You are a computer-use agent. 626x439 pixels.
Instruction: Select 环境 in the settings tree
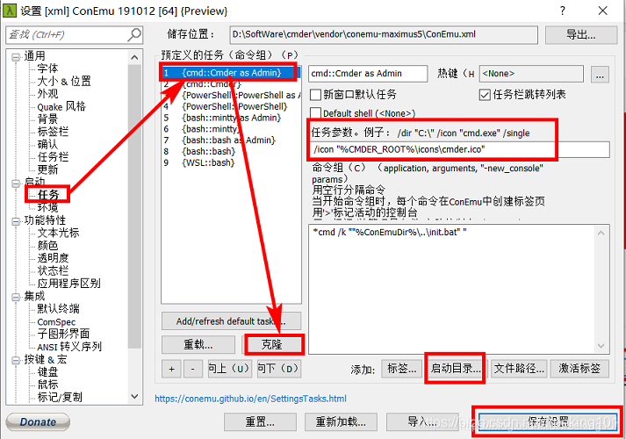(x=47, y=207)
